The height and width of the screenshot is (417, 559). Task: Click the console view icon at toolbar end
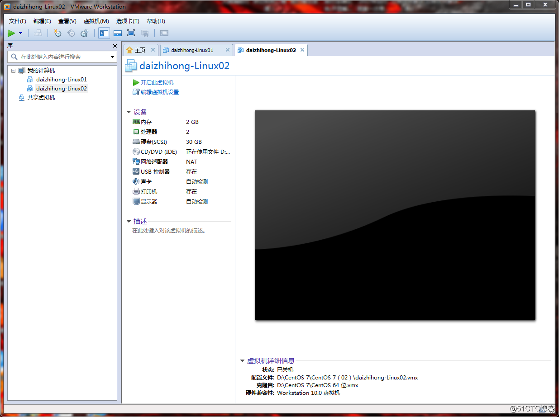click(164, 33)
